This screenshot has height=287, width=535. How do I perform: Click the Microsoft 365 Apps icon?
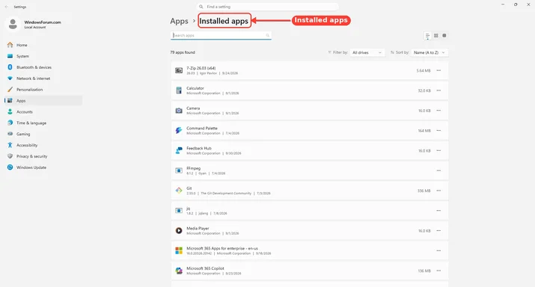pyautogui.click(x=179, y=251)
